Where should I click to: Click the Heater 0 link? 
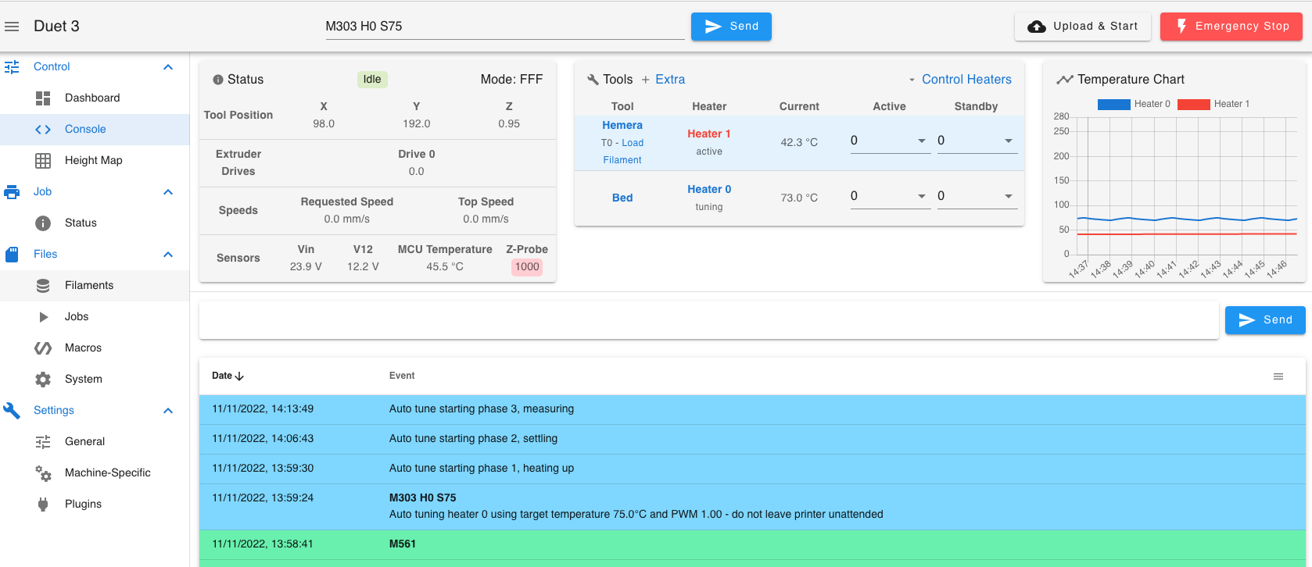709,190
